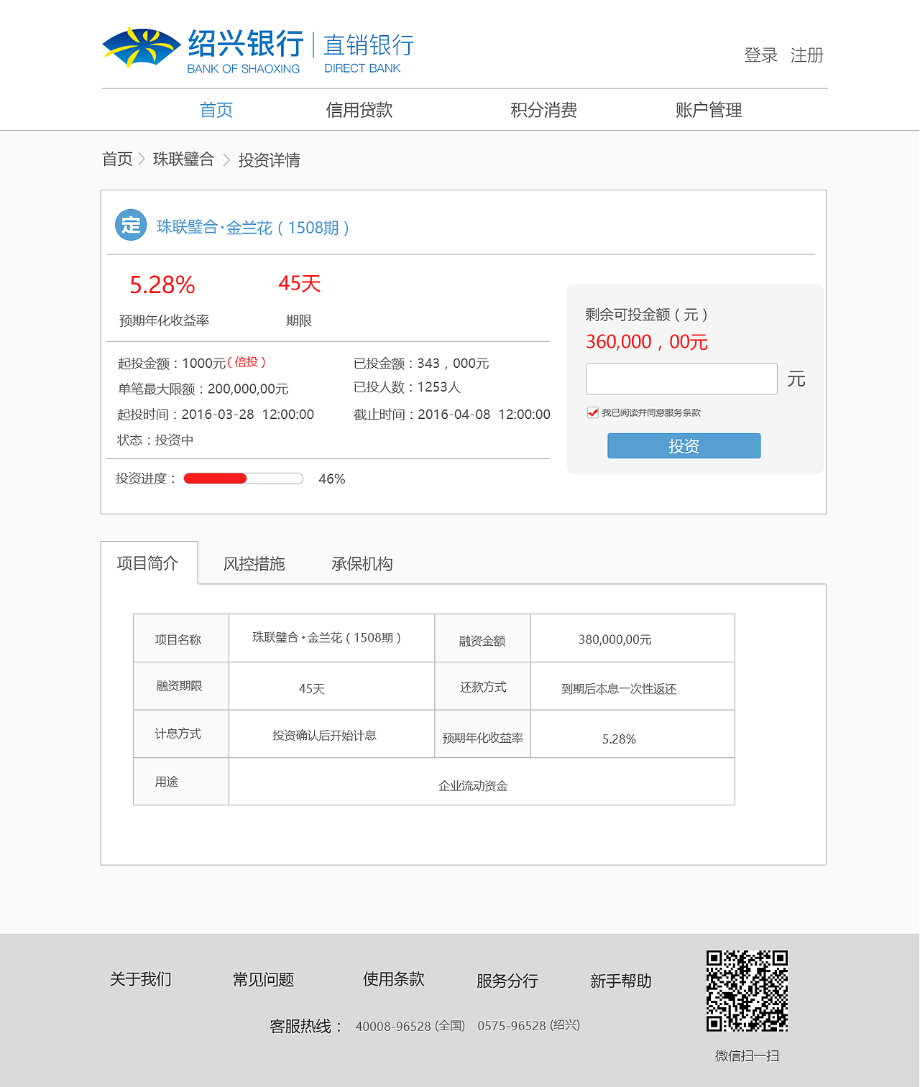Open the 信用贷款 navigation menu

pos(359,109)
